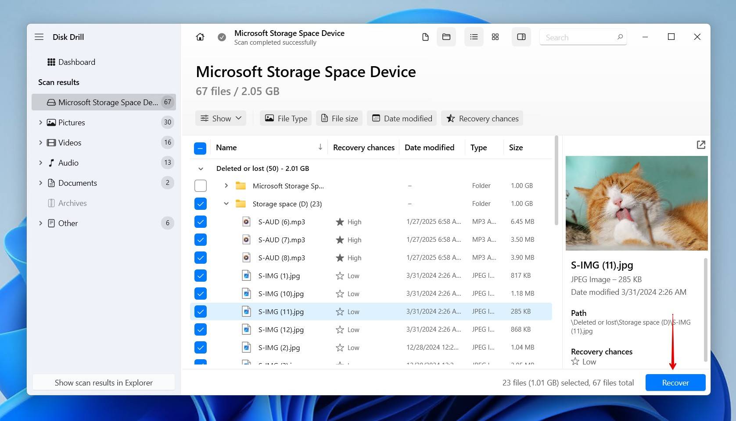The height and width of the screenshot is (421, 736).
Task: Toggle the preview panel icon
Action: (521, 37)
